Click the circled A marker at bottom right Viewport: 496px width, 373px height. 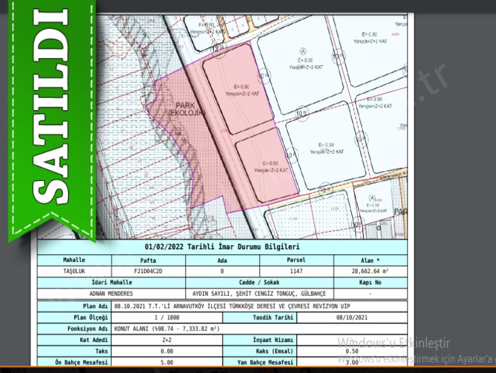[x=373, y=199]
